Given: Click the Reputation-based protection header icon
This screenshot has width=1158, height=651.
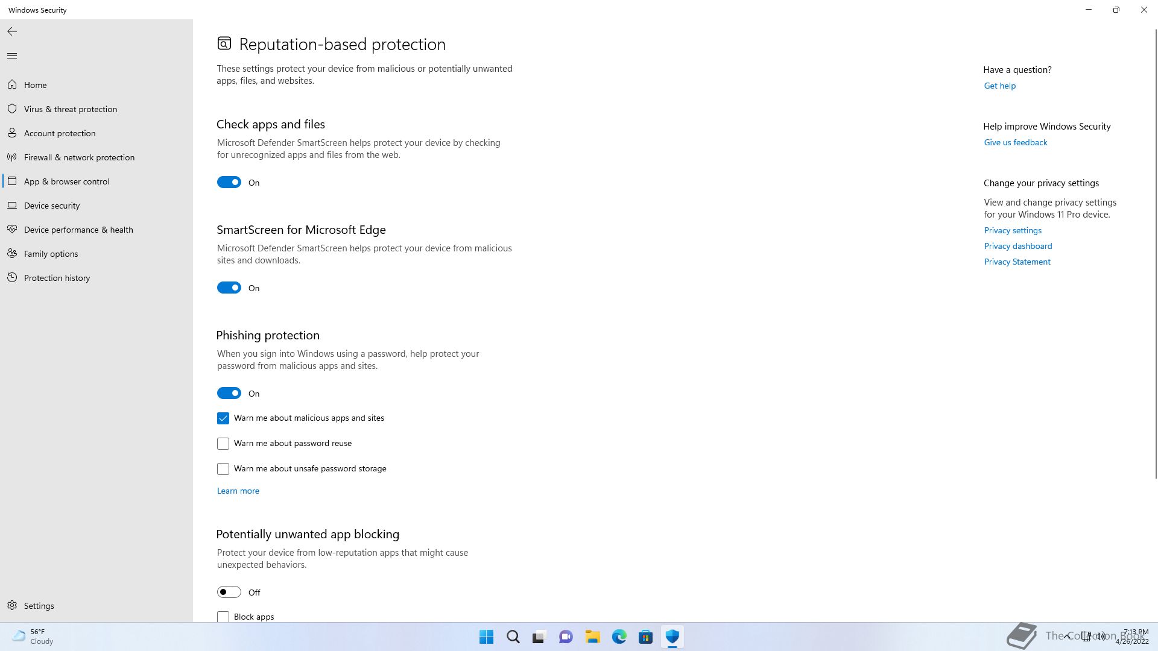Looking at the screenshot, I should click(x=224, y=43).
